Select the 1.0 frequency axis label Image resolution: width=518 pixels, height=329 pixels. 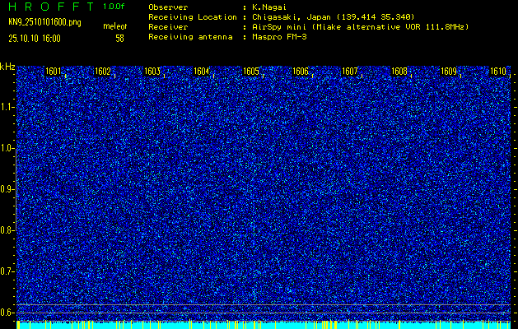[x=7, y=148]
